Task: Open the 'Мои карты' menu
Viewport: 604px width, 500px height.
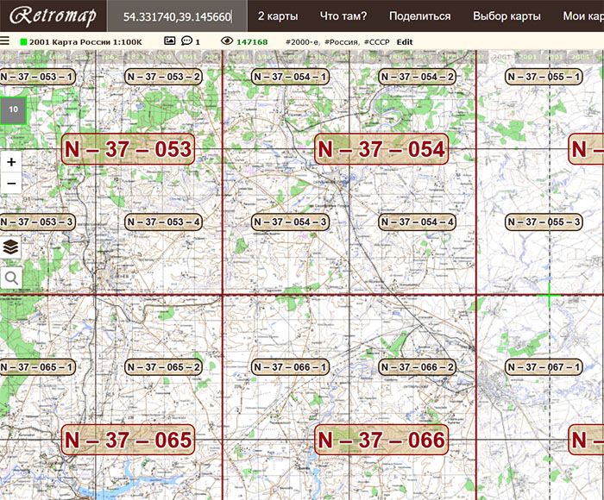Action: click(x=583, y=16)
